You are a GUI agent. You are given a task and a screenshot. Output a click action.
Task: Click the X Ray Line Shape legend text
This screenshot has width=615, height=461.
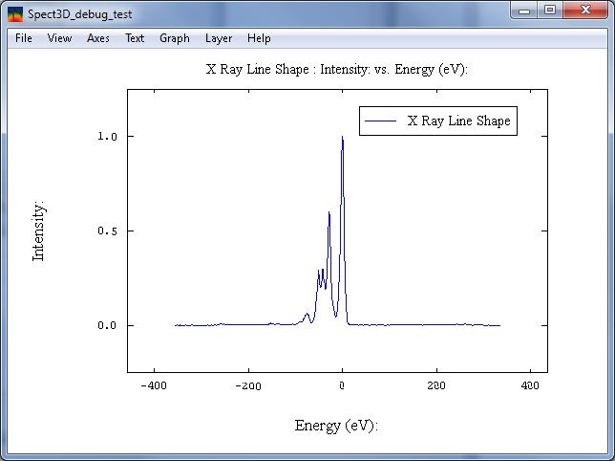(x=458, y=121)
